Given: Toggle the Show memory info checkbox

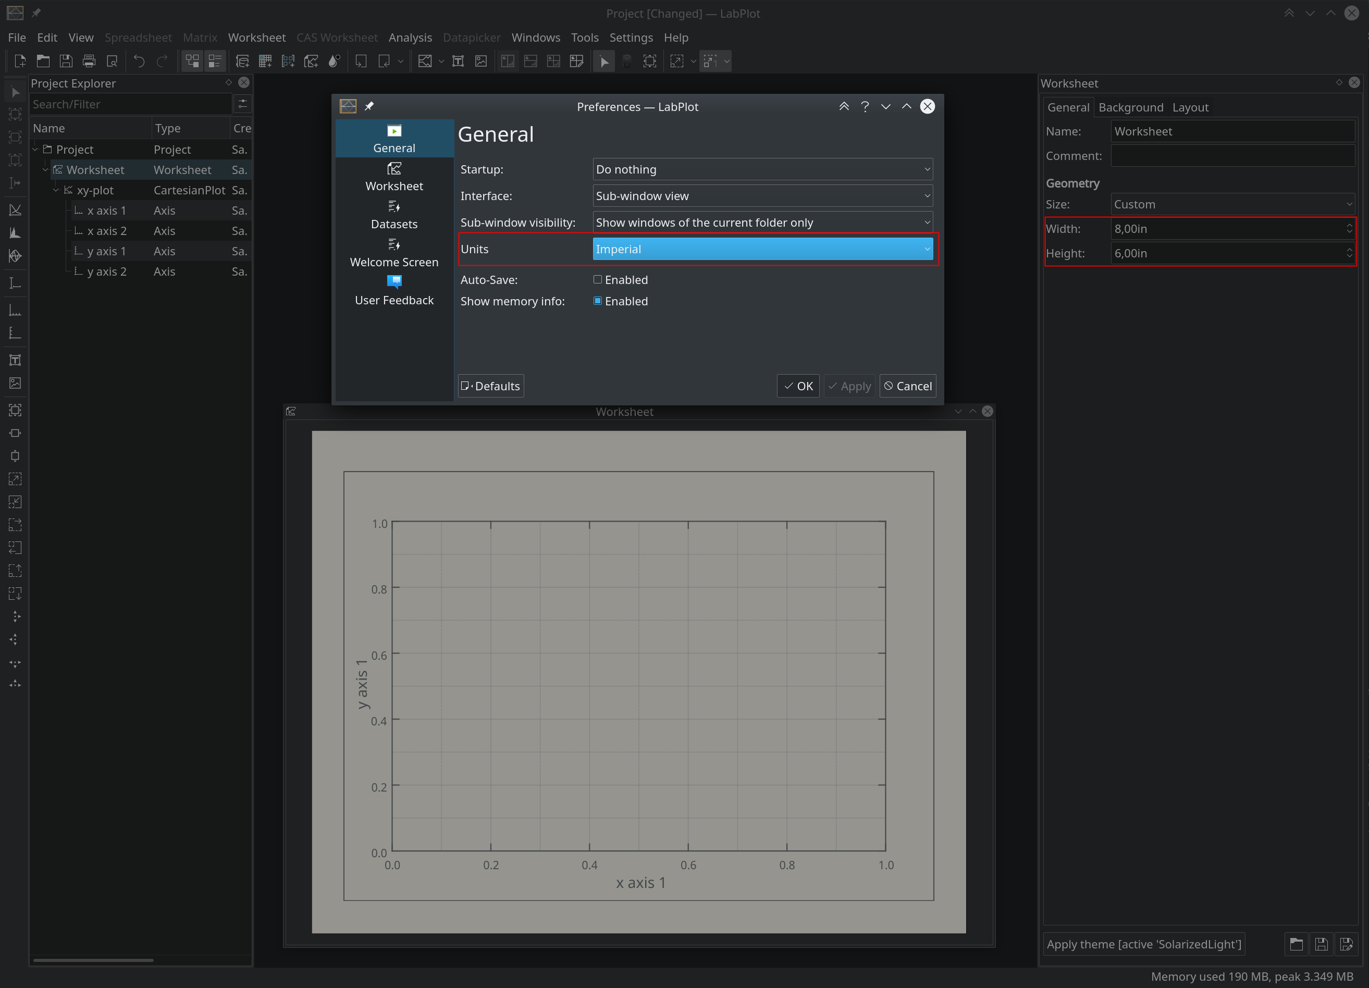Looking at the screenshot, I should pyautogui.click(x=598, y=301).
